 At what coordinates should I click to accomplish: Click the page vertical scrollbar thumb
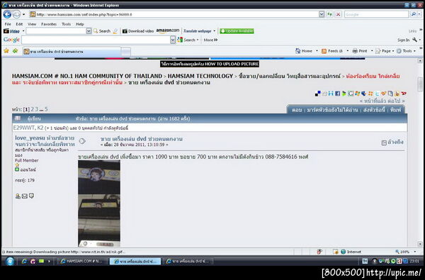[420, 84]
